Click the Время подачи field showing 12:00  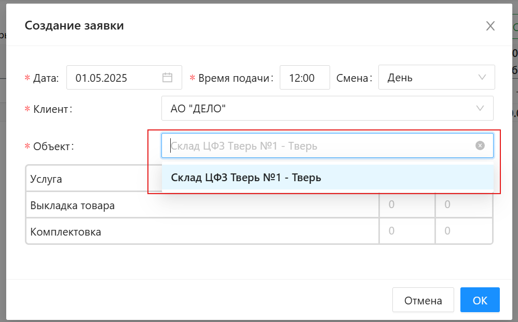coord(304,78)
